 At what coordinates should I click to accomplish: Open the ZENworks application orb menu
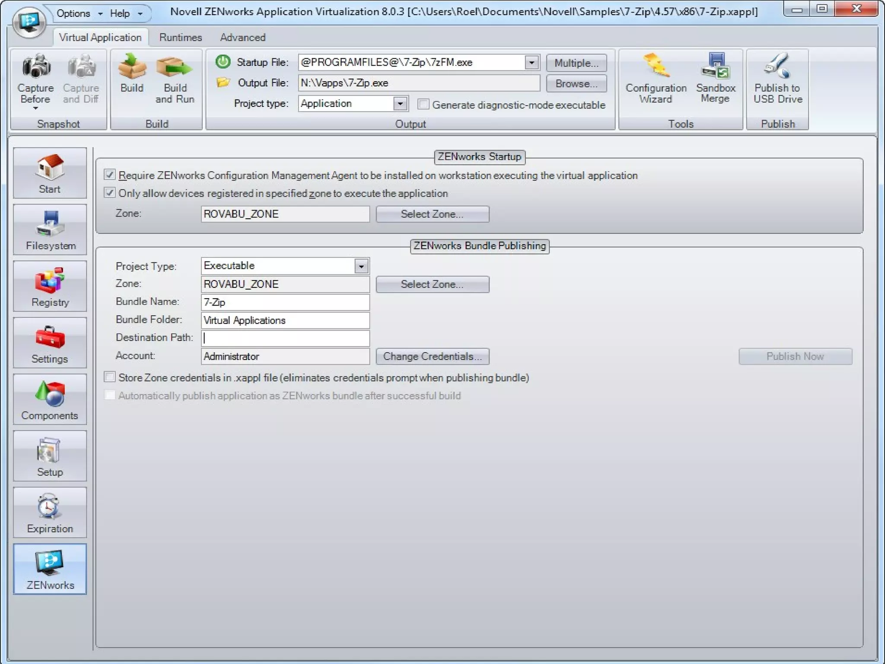click(29, 22)
